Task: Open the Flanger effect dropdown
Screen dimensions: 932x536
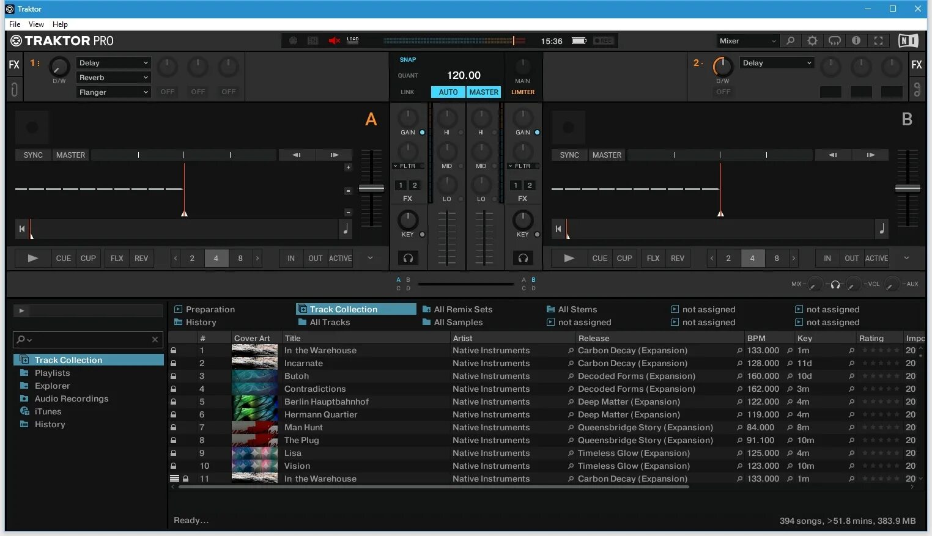Action: 114,92
